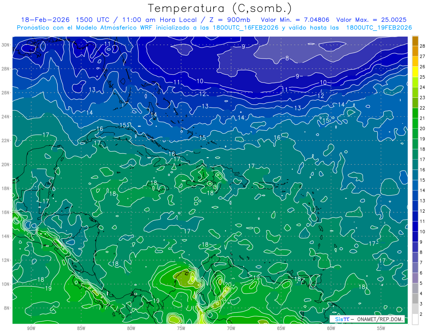432x333 pixels.
Task: Click the brown top segment above 28 on color bar
Action: pyautogui.click(x=415, y=41)
